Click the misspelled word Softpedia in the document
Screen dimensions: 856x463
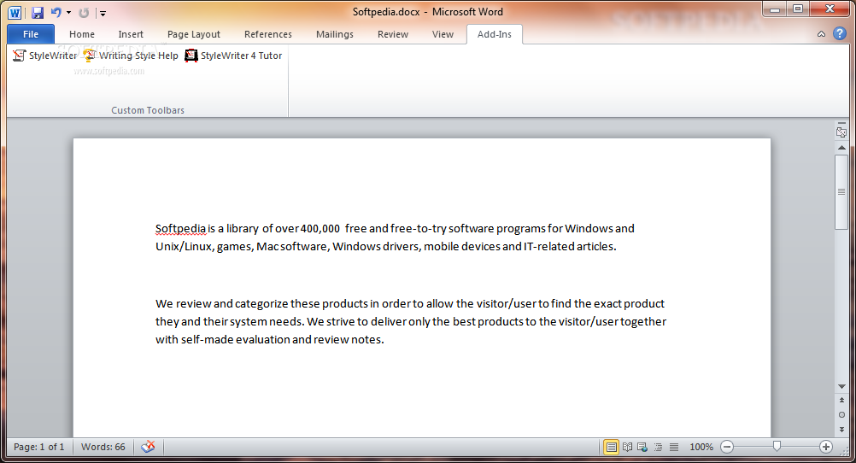181,228
